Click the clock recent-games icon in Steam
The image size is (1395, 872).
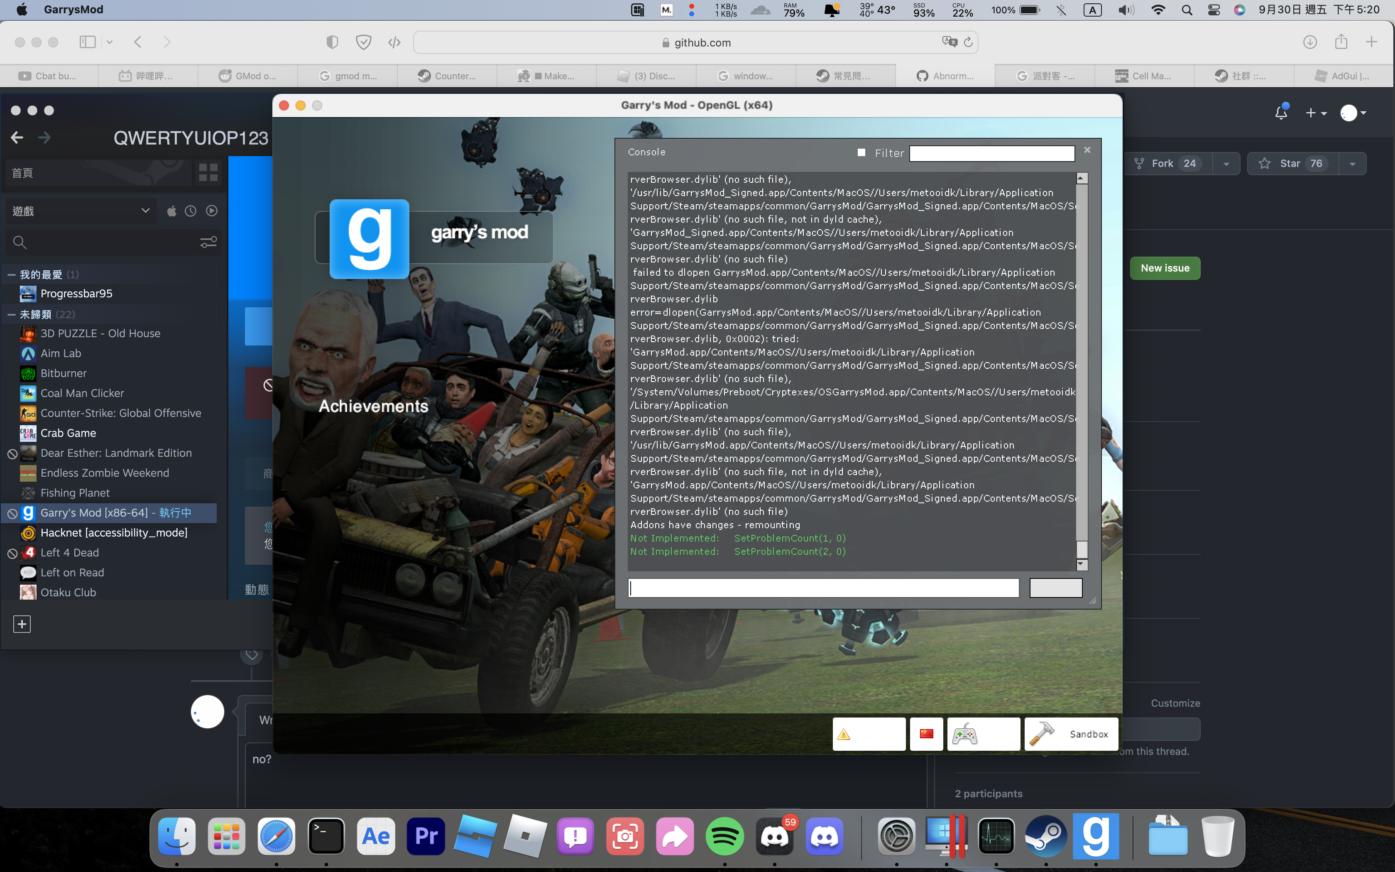tap(191, 211)
